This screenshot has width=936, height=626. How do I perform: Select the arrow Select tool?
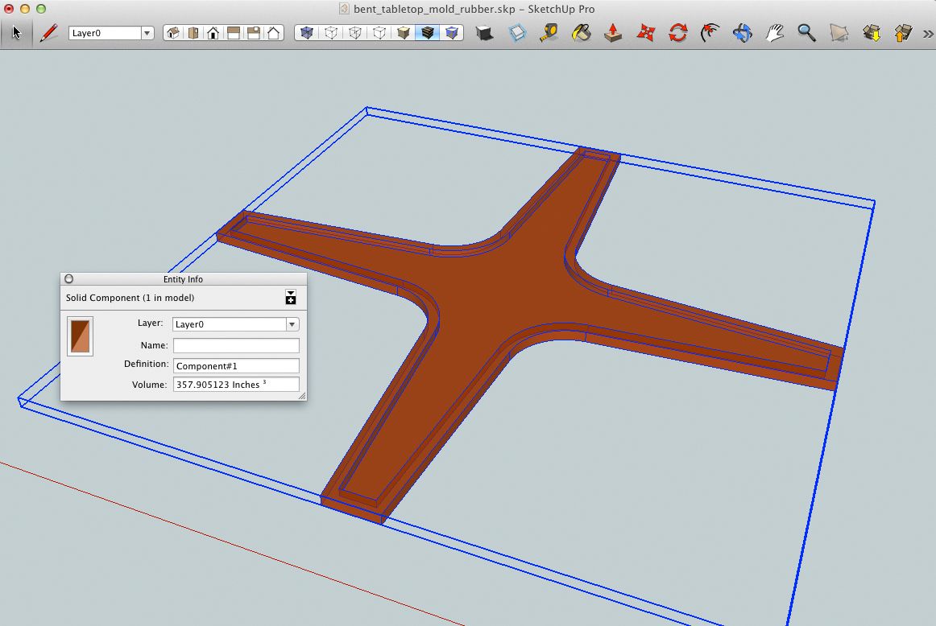pyautogui.click(x=17, y=33)
